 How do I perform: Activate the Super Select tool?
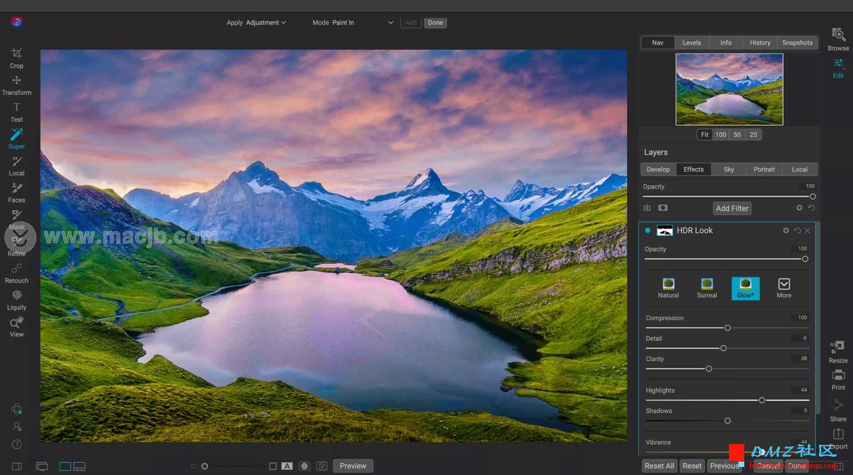point(17,139)
